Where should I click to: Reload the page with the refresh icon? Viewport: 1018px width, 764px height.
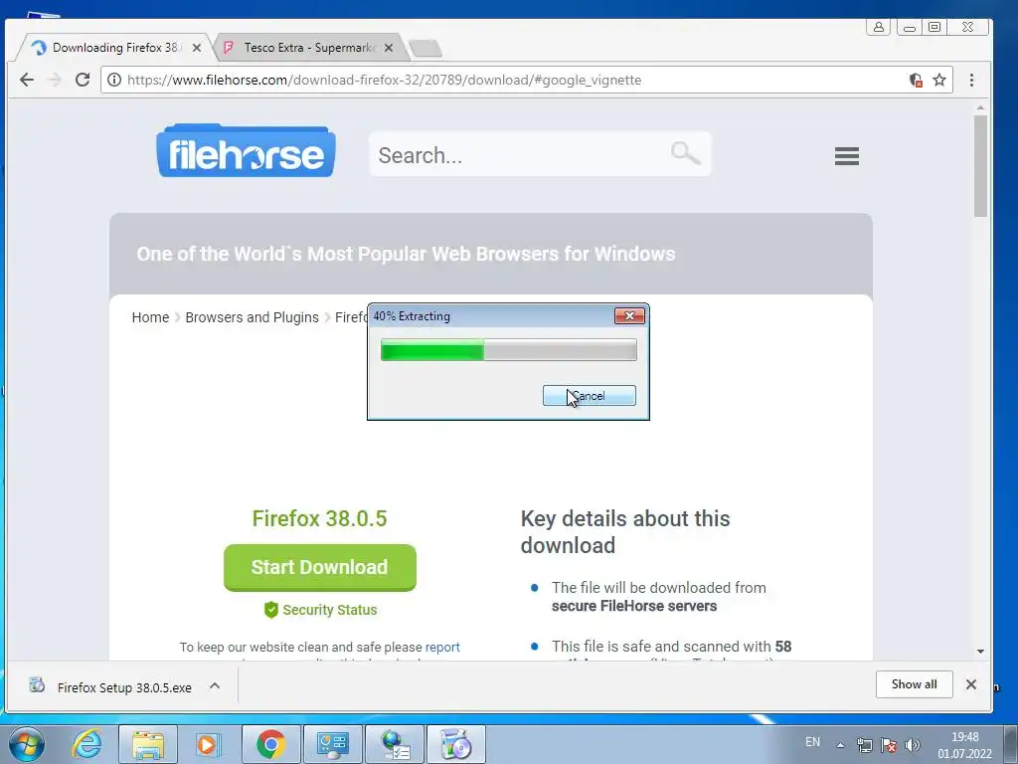(x=83, y=80)
